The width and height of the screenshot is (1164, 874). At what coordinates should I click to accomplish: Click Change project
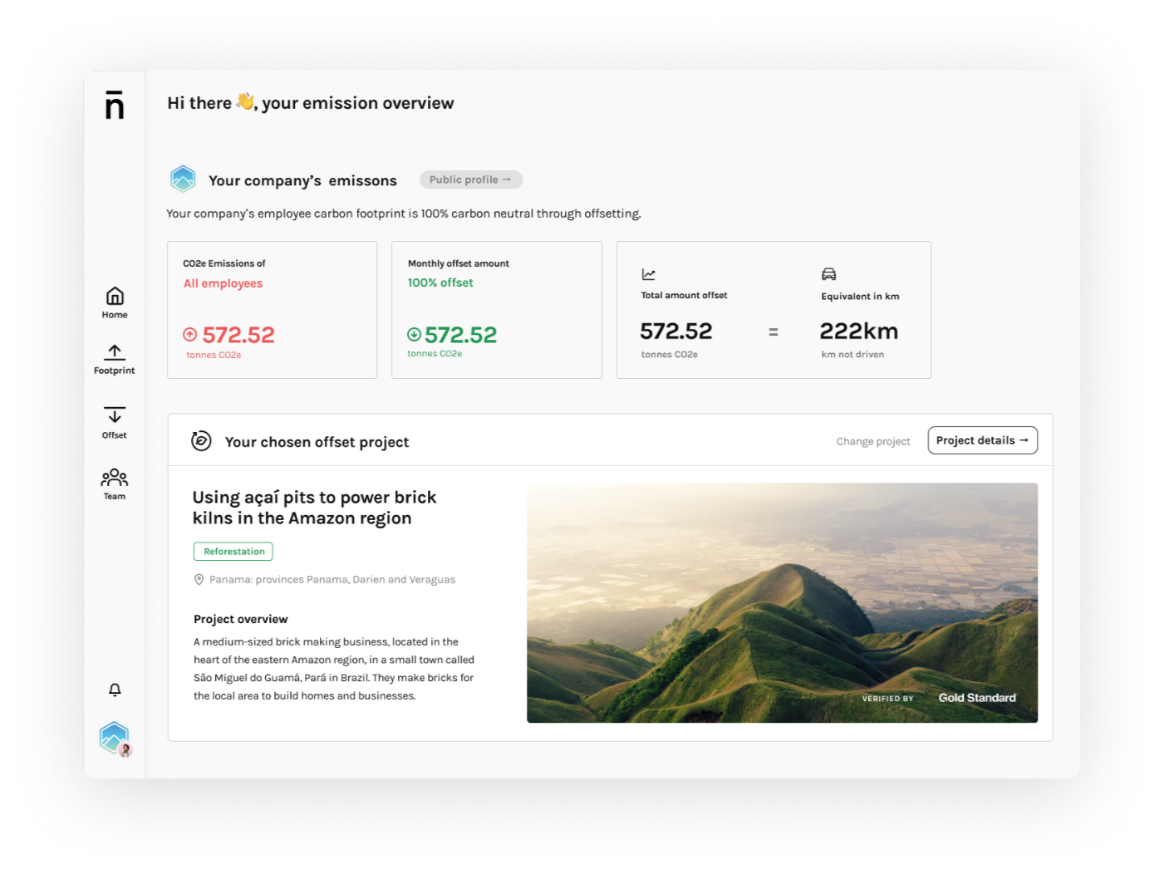click(x=873, y=441)
